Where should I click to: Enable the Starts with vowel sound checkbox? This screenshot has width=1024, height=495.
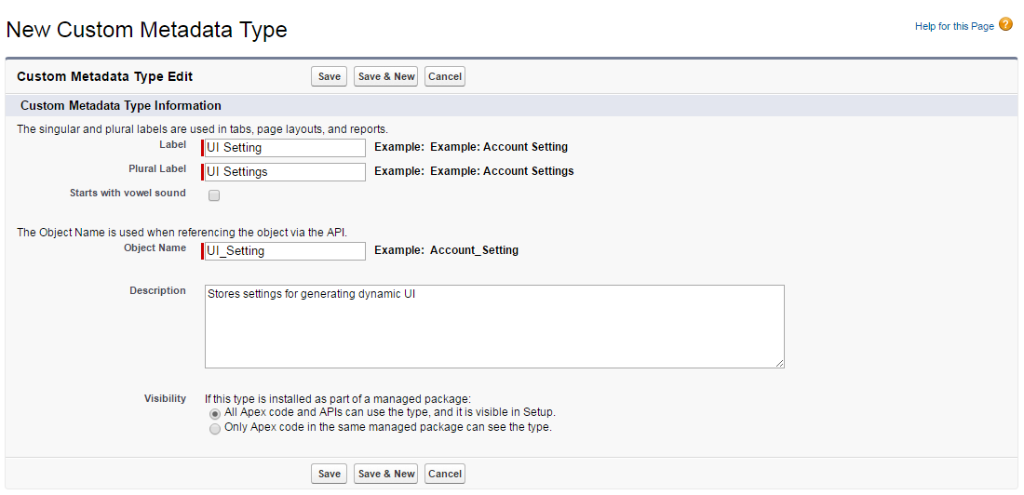tap(214, 195)
